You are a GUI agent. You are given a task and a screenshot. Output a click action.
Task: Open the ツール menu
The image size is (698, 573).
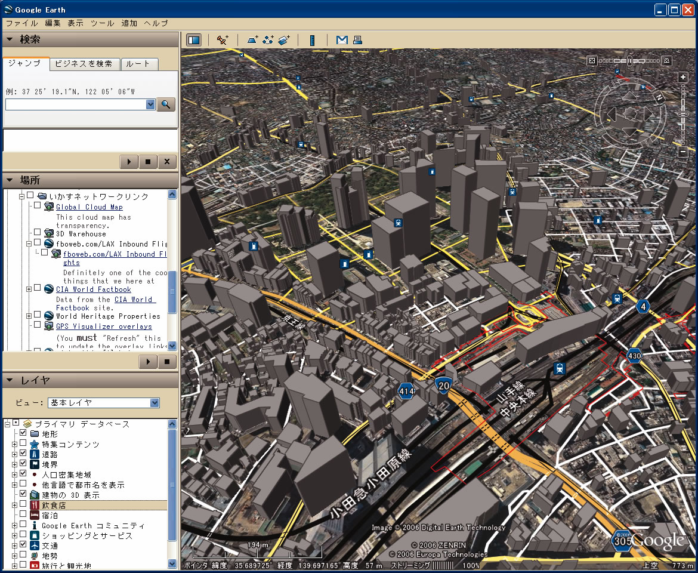103,23
